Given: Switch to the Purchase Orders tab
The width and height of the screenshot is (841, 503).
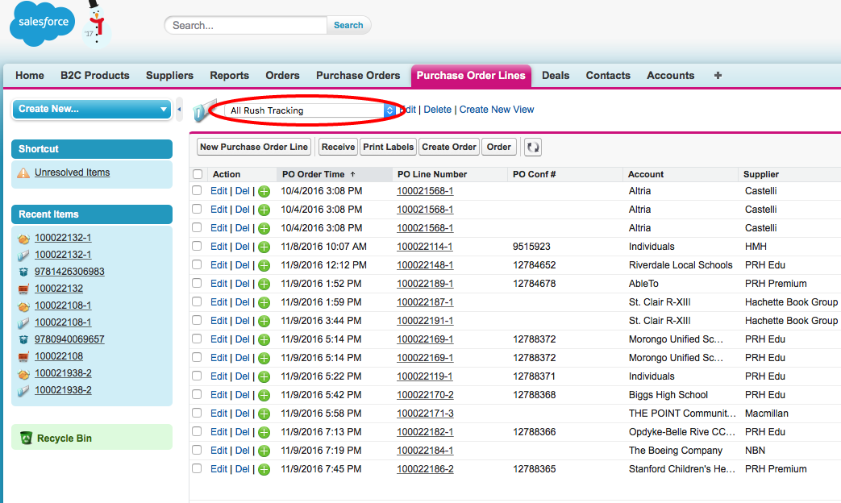Looking at the screenshot, I should click(358, 76).
